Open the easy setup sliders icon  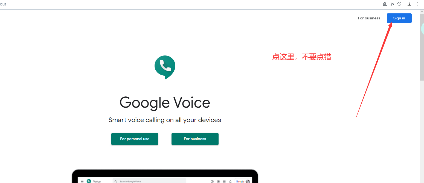pos(418,4)
